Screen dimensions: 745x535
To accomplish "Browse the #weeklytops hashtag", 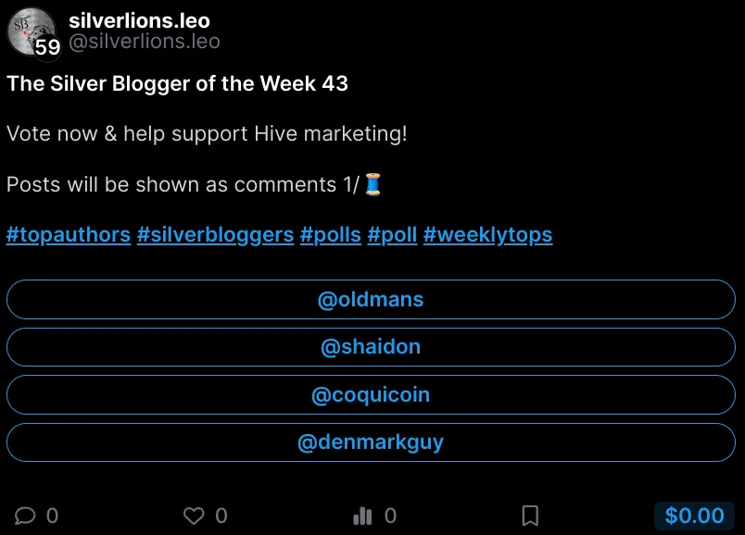I will coord(487,234).
